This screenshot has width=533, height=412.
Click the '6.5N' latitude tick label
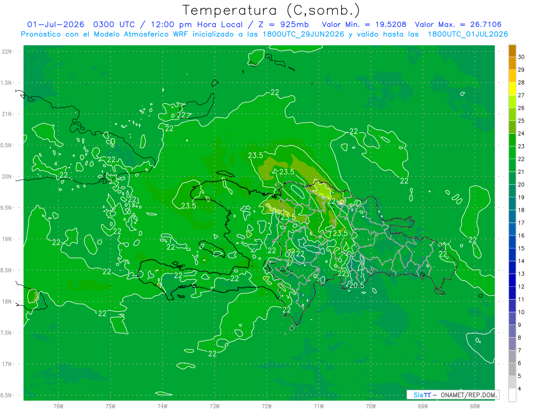[x=7, y=395]
